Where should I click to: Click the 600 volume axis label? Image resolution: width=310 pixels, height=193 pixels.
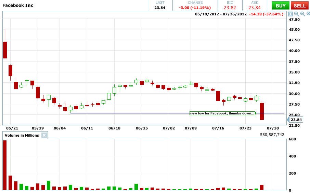pyautogui.click(x=293, y=139)
